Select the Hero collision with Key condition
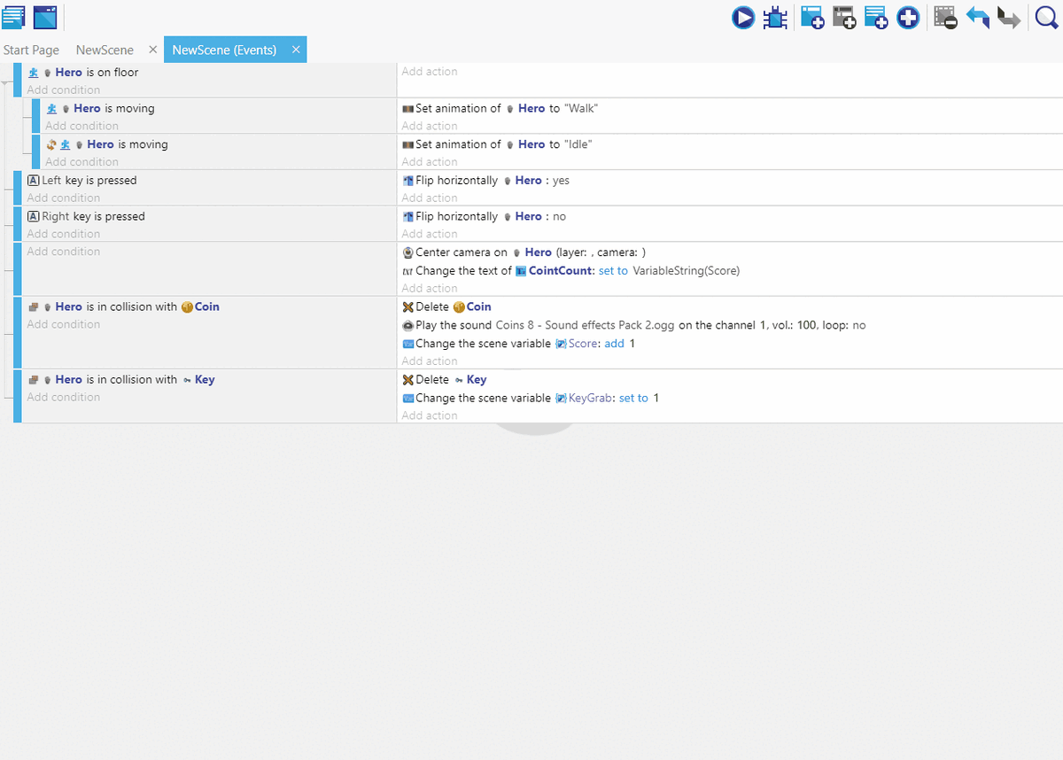1063x760 pixels. 121,379
